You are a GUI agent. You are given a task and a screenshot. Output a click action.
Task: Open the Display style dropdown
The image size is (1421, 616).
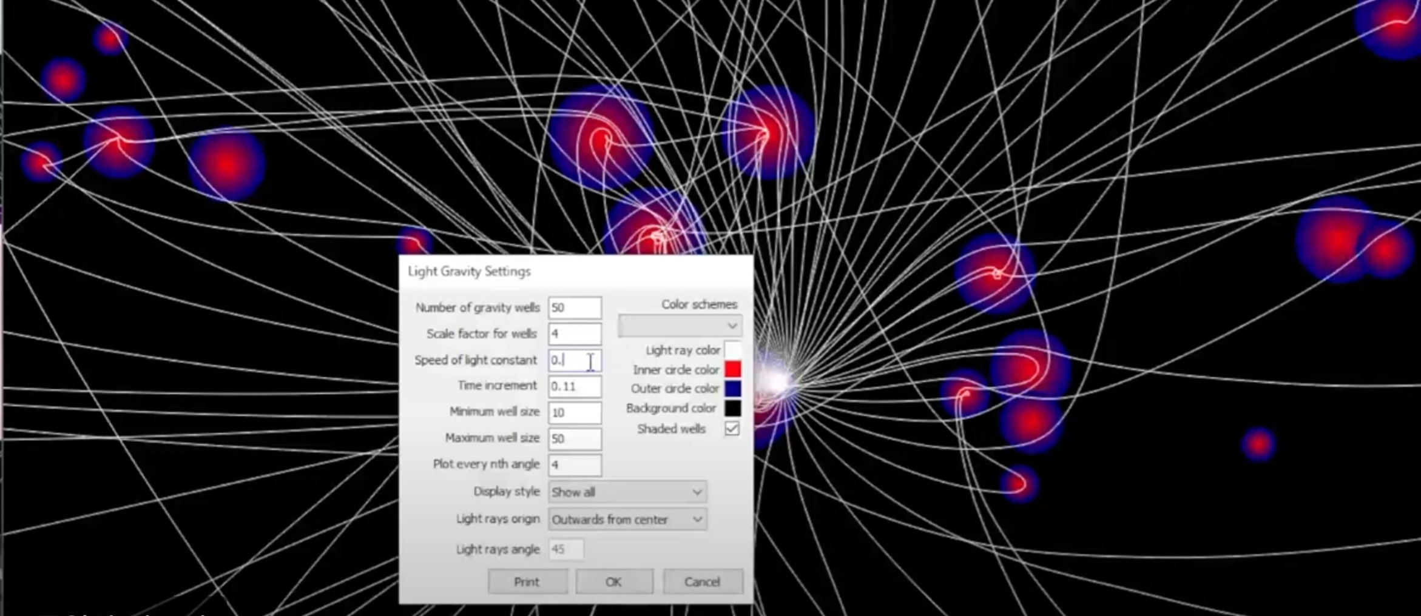(x=627, y=492)
